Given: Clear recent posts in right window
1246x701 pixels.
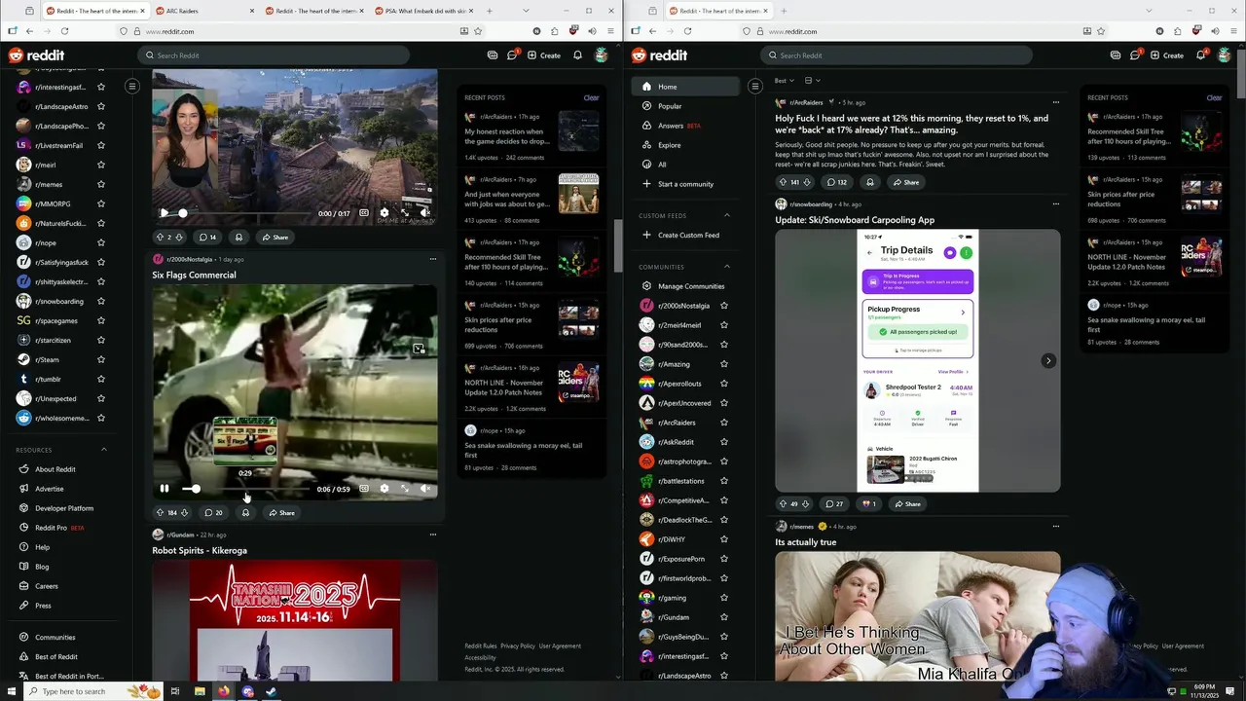Looking at the screenshot, I should (x=1214, y=97).
